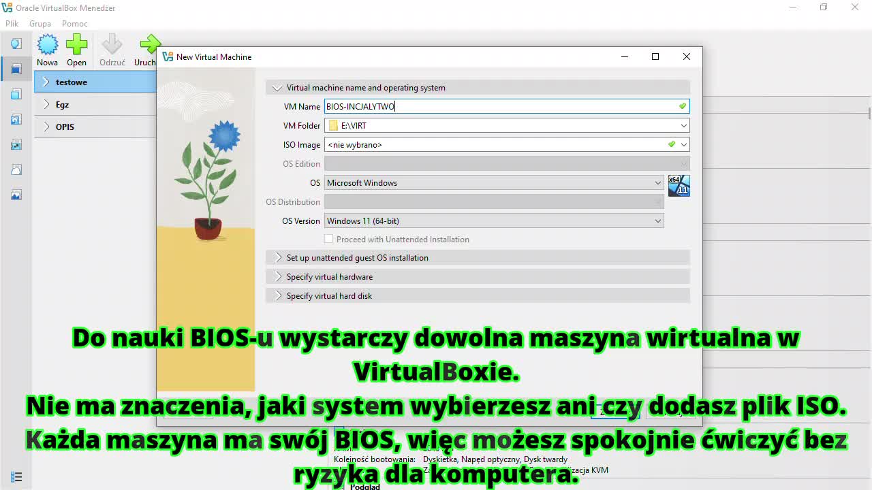Screen dimensions: 872x490
Task: Open the OS Version dropdown showing Windows 11
Action: [x=657, y=220]
